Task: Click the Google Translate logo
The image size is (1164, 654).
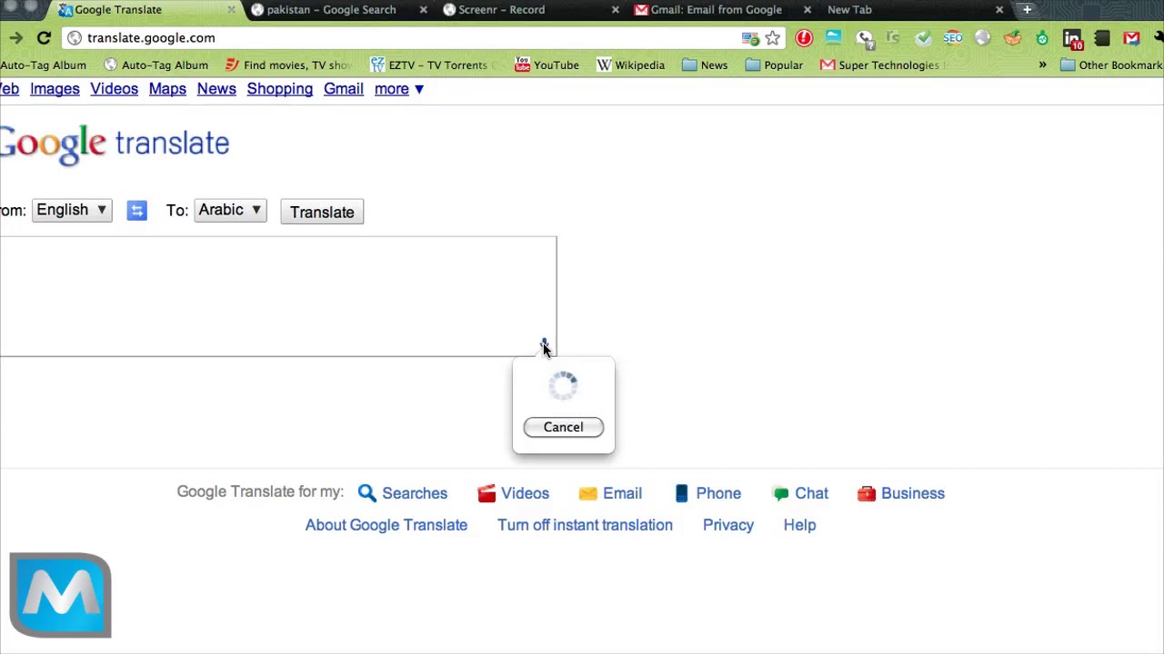Action: [115, 144]
